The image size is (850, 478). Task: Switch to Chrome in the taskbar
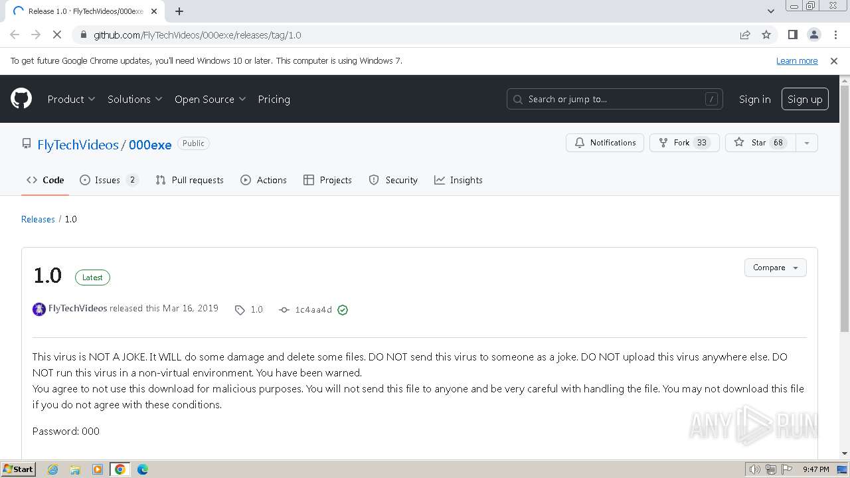pos(120,469)
